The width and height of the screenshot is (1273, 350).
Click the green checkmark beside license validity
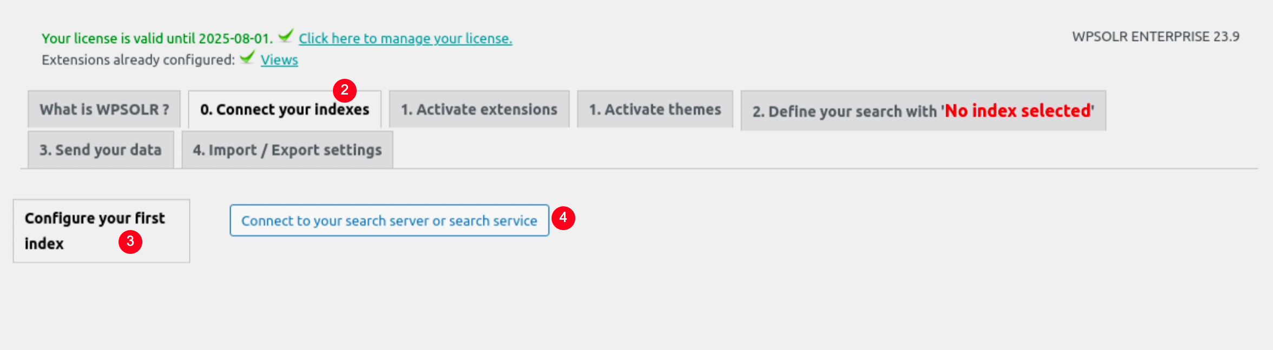point(286,36)
